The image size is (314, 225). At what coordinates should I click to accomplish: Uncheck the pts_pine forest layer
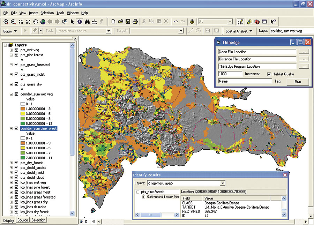click(x=16, y=55)
